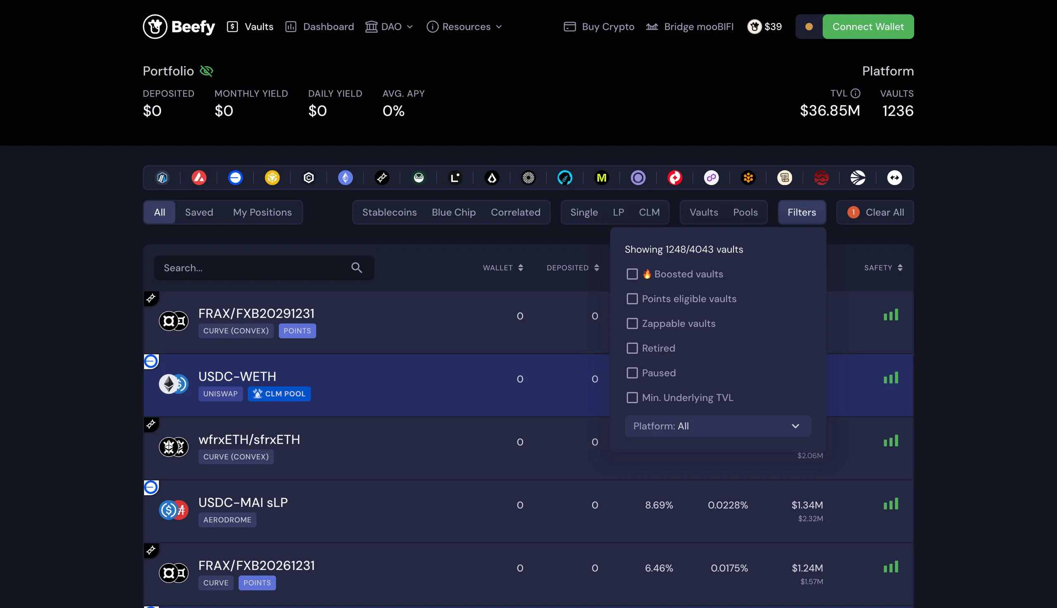
Task: Collapse the Filters dropdown panel
Action: [801, 212]
